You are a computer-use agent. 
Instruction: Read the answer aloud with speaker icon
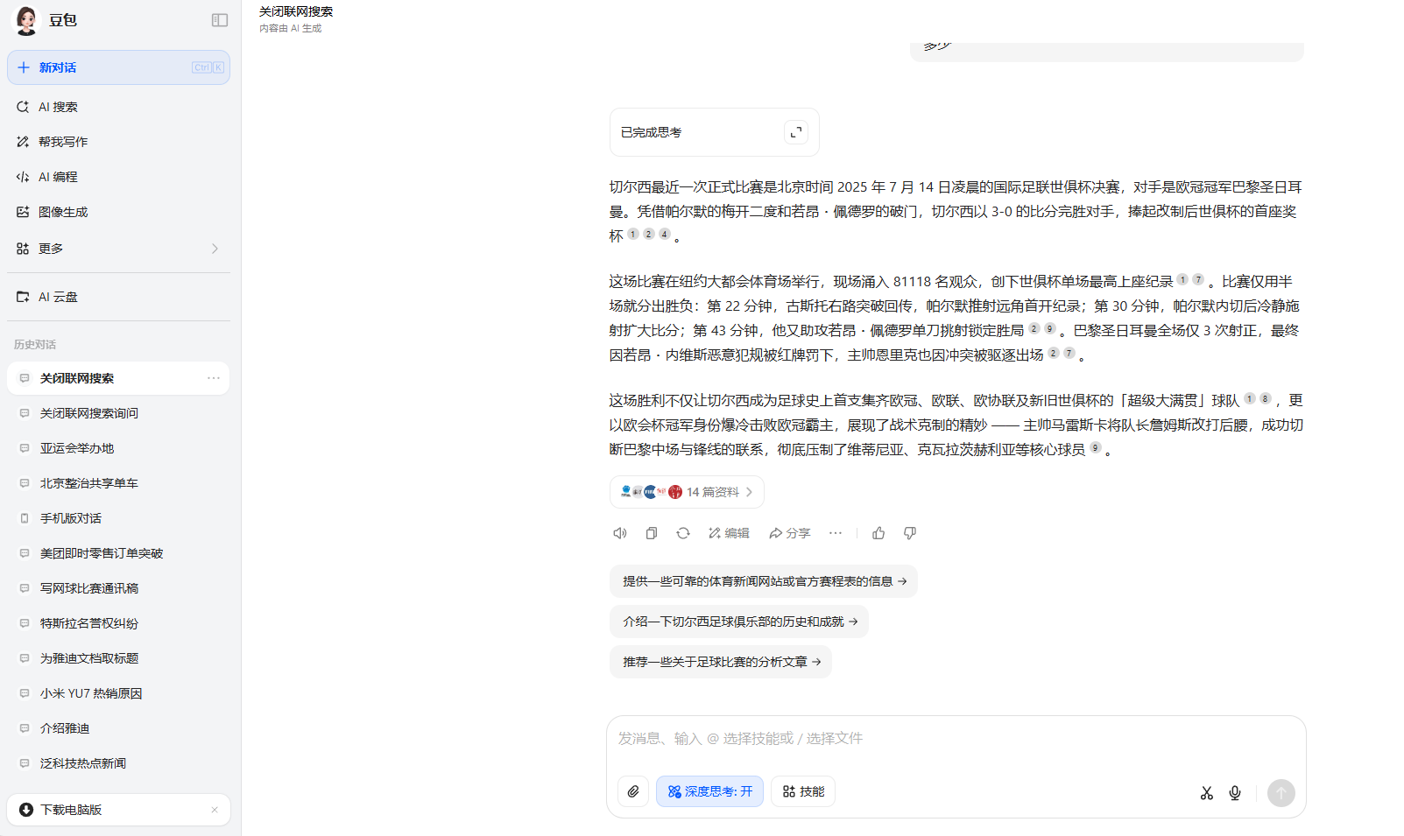tap(620, 533)
